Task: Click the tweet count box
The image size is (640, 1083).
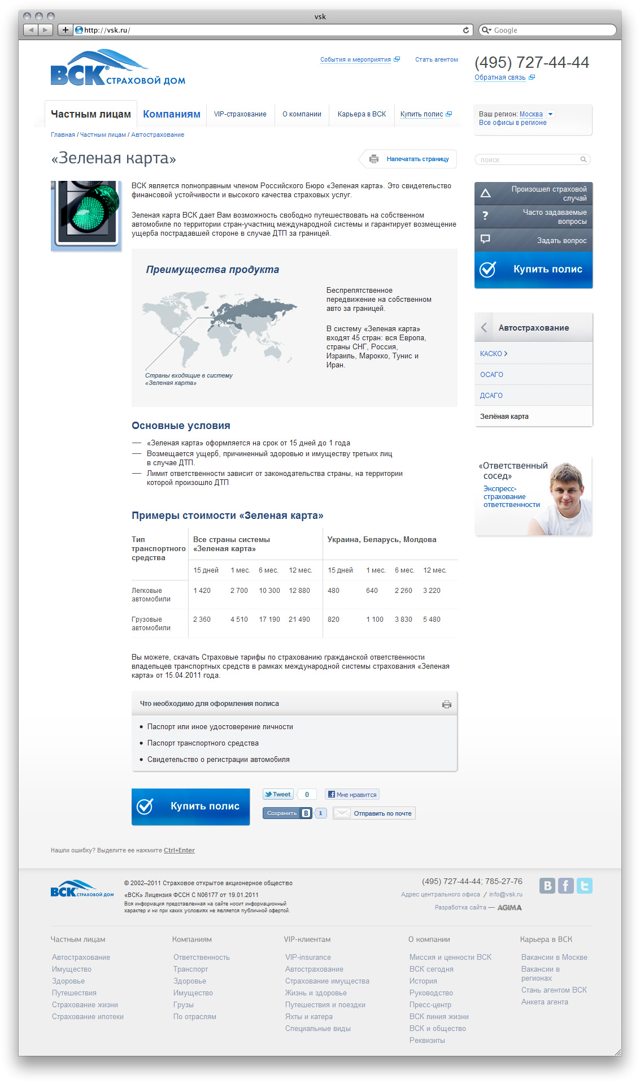Action: tap(307, 794)
